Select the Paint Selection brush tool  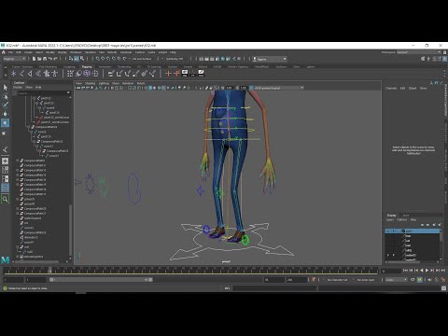coord(6,105)
